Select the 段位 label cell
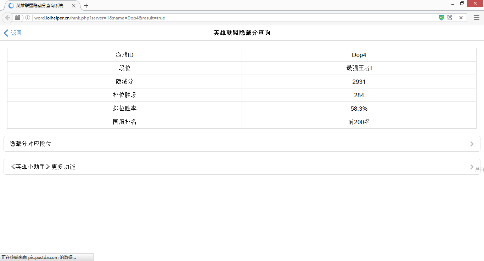This screenshot has height=261, width=484. pyautogui.click(x=124, y=68)
